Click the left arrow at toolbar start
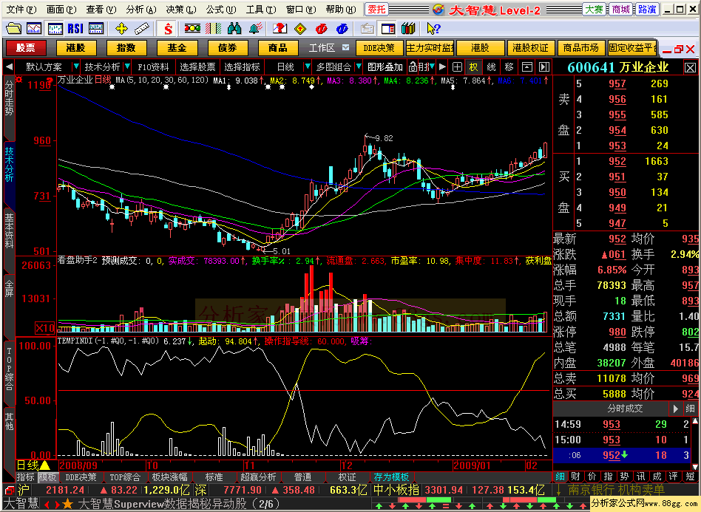This screenshot has width=701, height=512. (9, 67)
